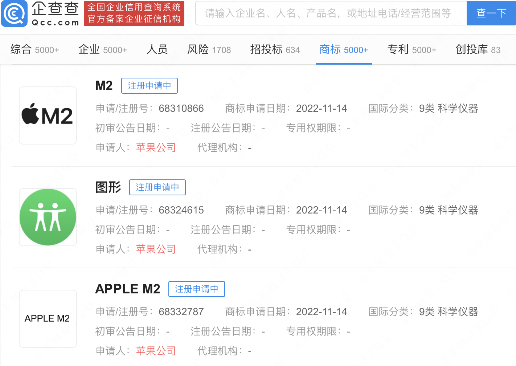
Task: Open the 图形 trademark title
Action: coord(108,187)
